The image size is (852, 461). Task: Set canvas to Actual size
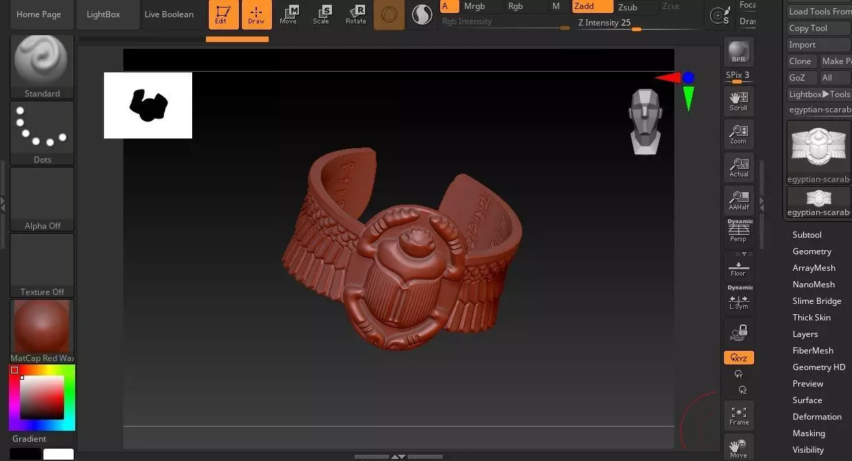pos(738,167)
